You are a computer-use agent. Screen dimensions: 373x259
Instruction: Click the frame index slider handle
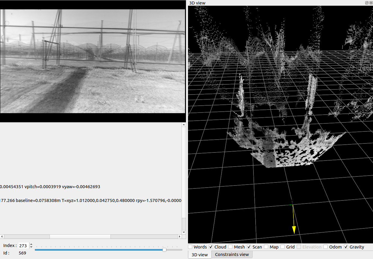coord(164,250)
